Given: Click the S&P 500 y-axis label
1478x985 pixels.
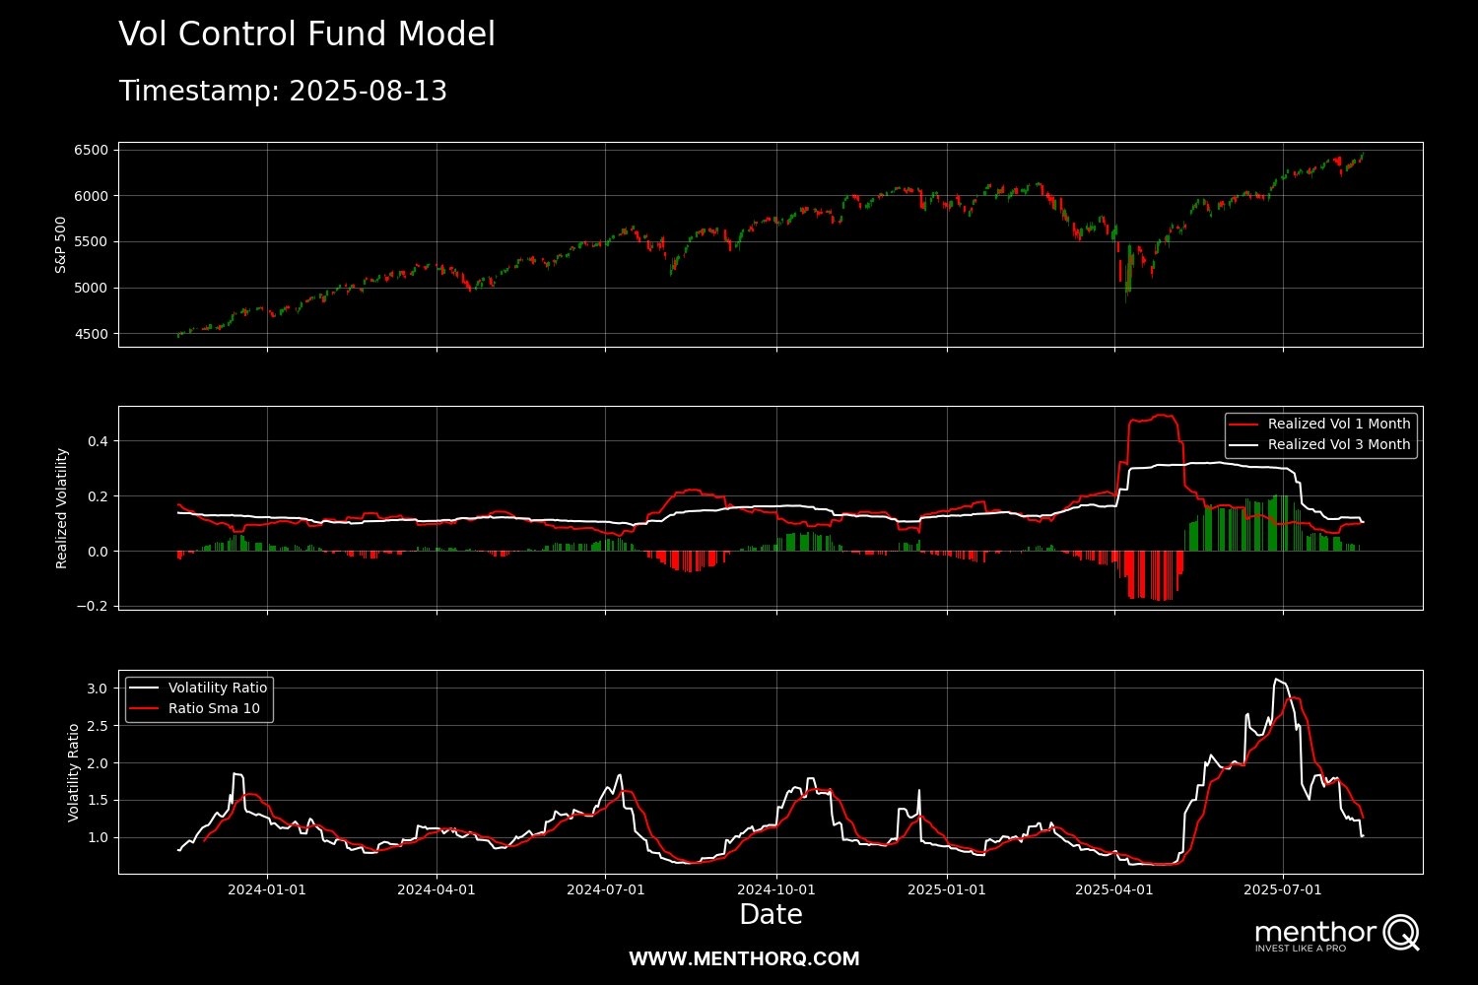Looking at the screenshot, I should 61,244.
